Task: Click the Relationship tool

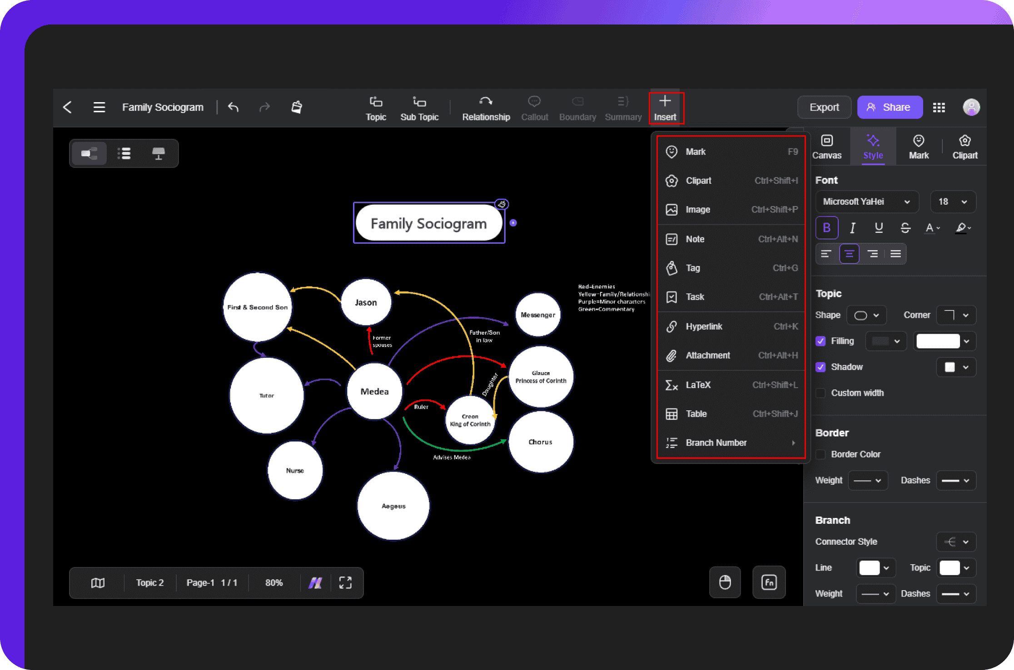Action: coord(486,107)
